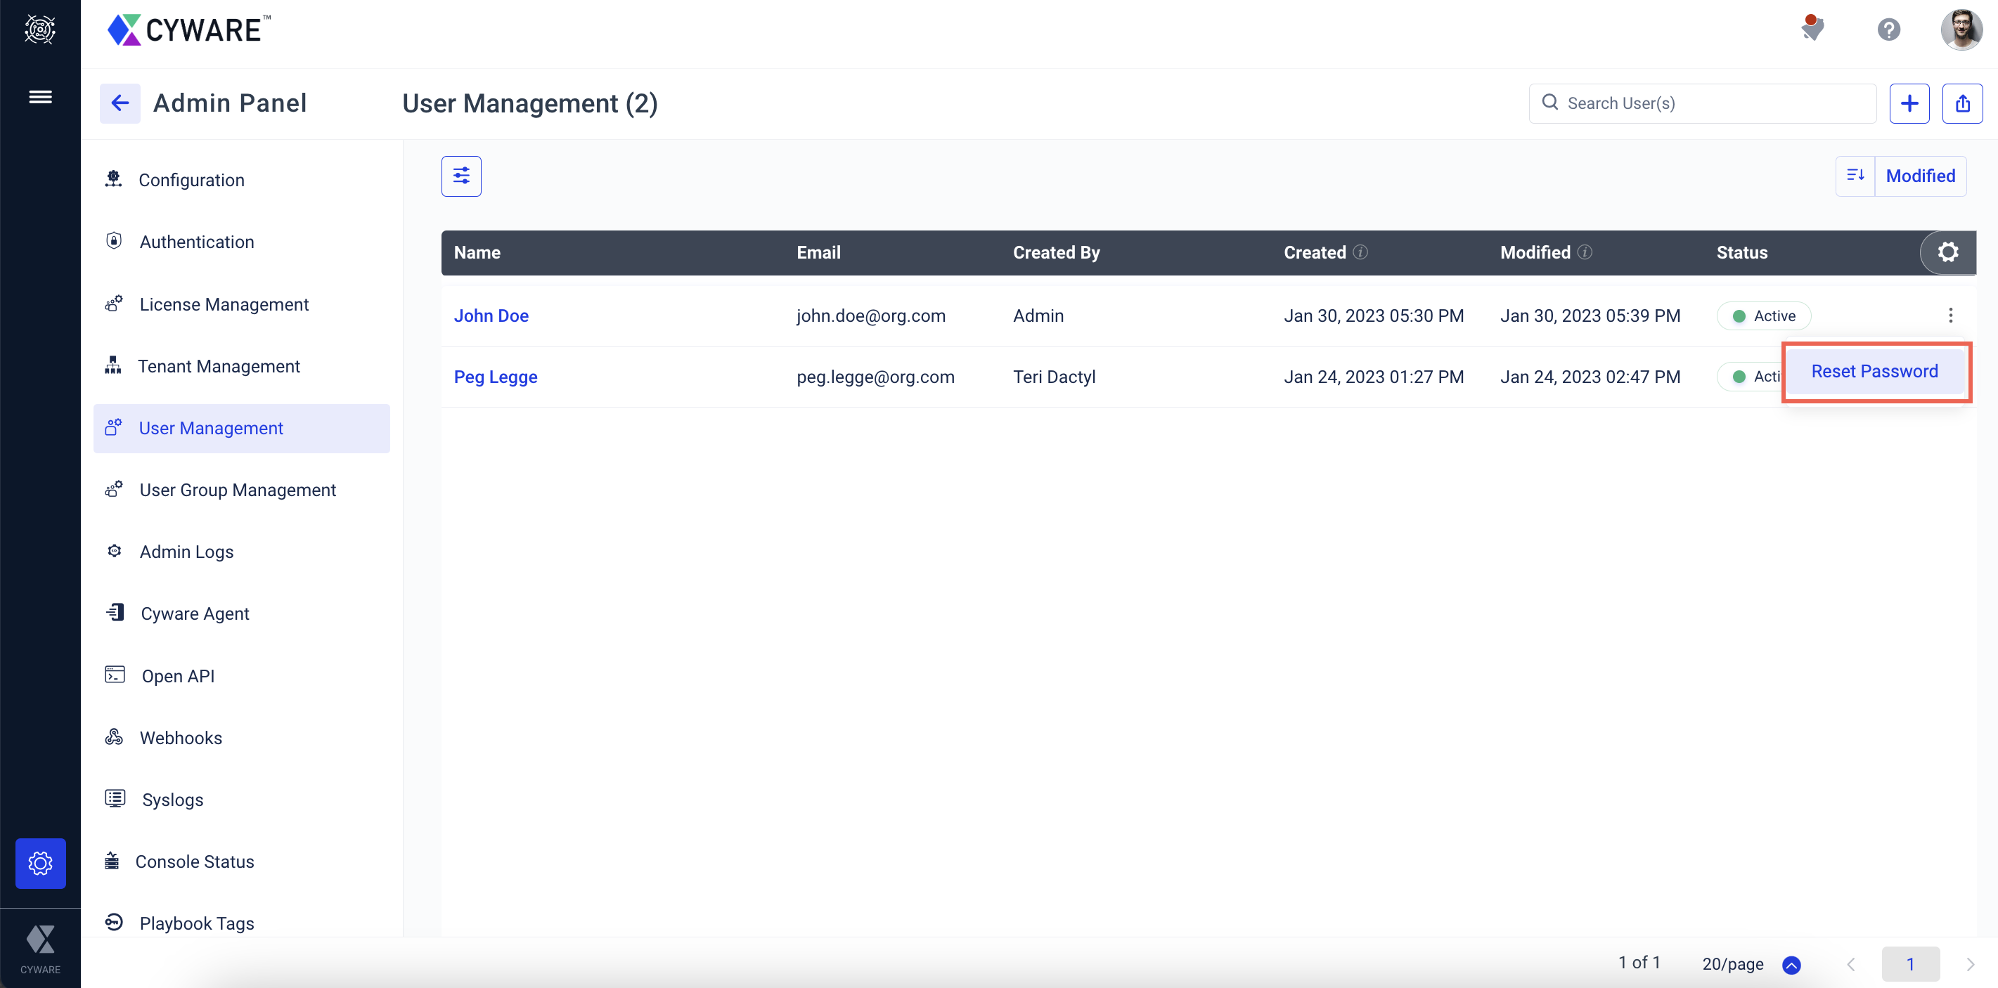This screenshot has height=988, width=1998.
Task: Open the filter sliders icon
Action: (x=460, y=176)
